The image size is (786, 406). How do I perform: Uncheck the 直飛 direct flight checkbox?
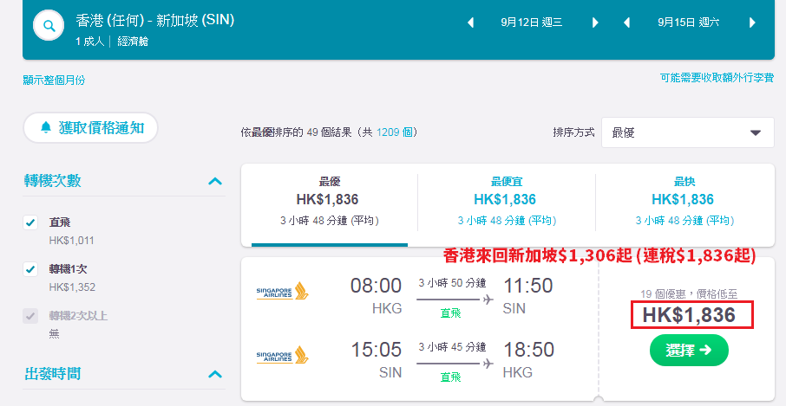(x=30, y=222)
